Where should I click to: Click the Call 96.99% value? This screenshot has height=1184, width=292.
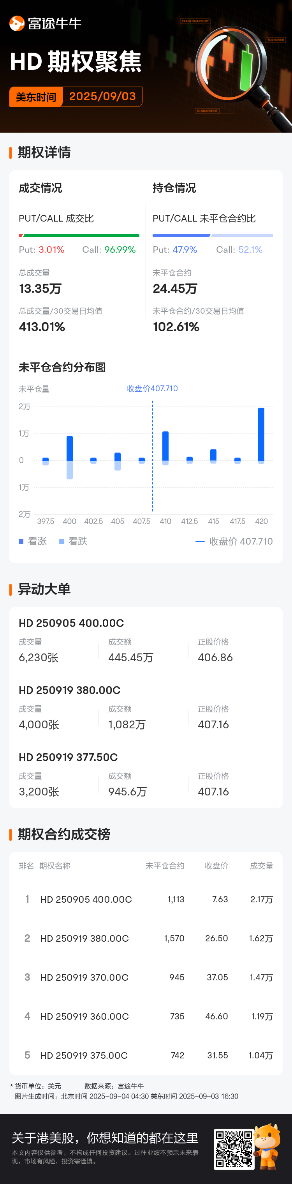click(120, 250)
